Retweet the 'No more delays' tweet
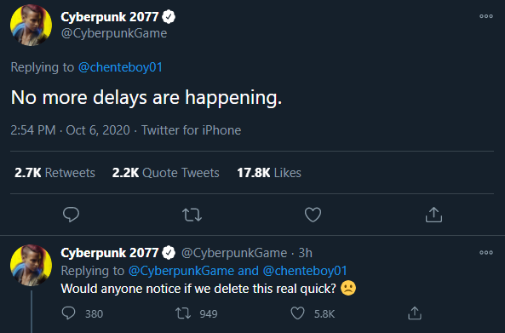Viewport: 505px width, 333px height. pyautogui.click(x=192, y=215)
